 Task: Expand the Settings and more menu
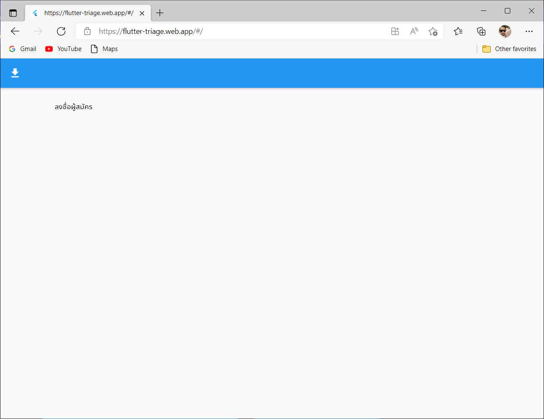pos(529,31)
